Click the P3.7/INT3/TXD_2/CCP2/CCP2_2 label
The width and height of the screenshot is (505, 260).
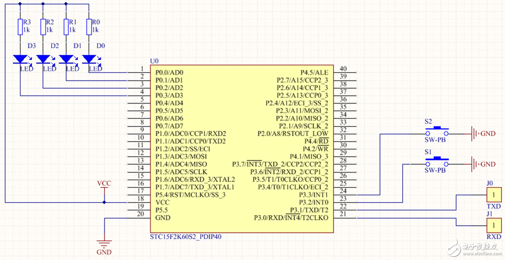[281, 164]
